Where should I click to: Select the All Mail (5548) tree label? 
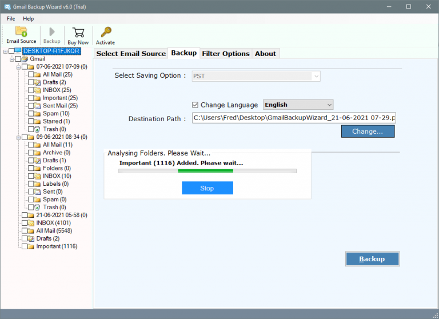coord(54,231)
